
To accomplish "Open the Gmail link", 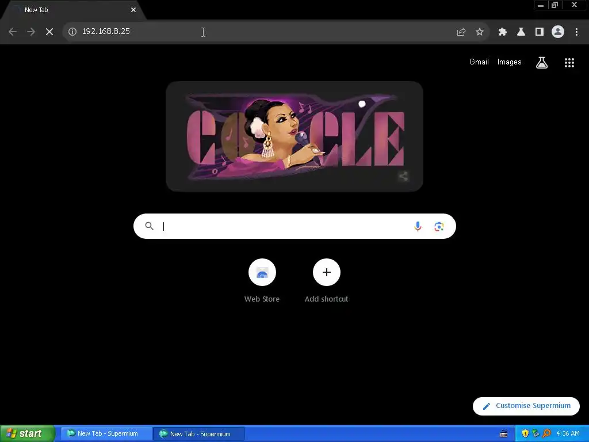I will (479, 62).
